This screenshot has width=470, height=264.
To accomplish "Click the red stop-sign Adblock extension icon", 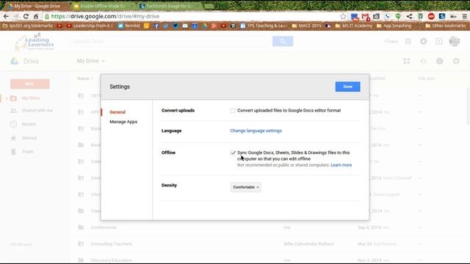I will click(431, 16).
